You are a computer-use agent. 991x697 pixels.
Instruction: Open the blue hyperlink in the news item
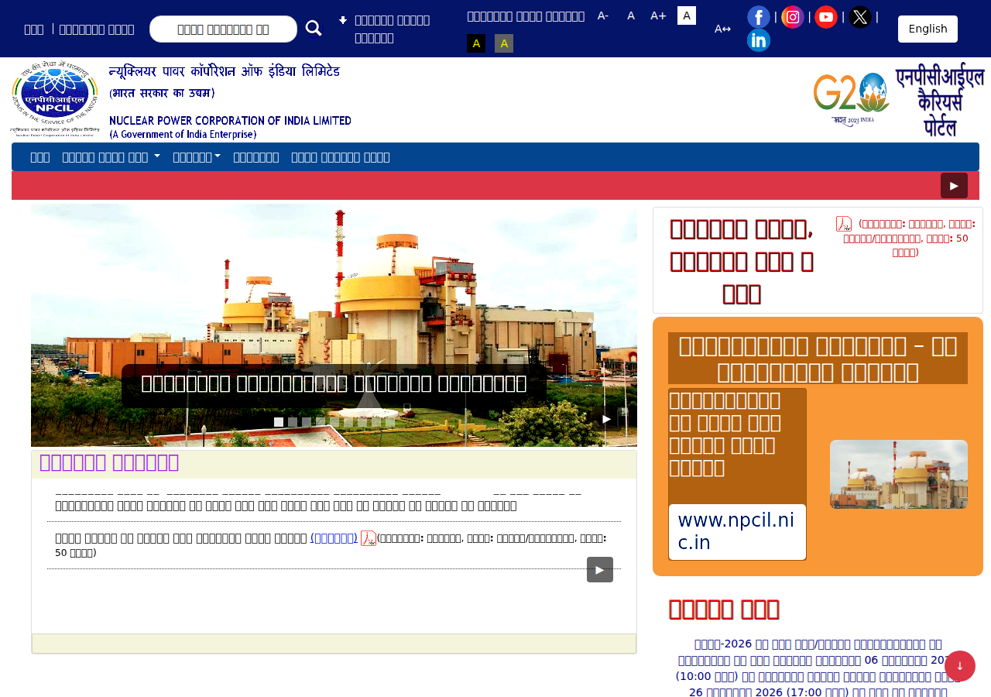[x=334, y=537]
